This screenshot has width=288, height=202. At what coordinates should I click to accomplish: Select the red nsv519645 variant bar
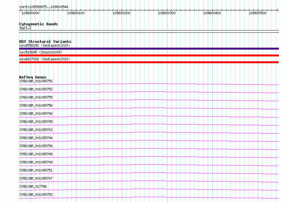point(149,55)
